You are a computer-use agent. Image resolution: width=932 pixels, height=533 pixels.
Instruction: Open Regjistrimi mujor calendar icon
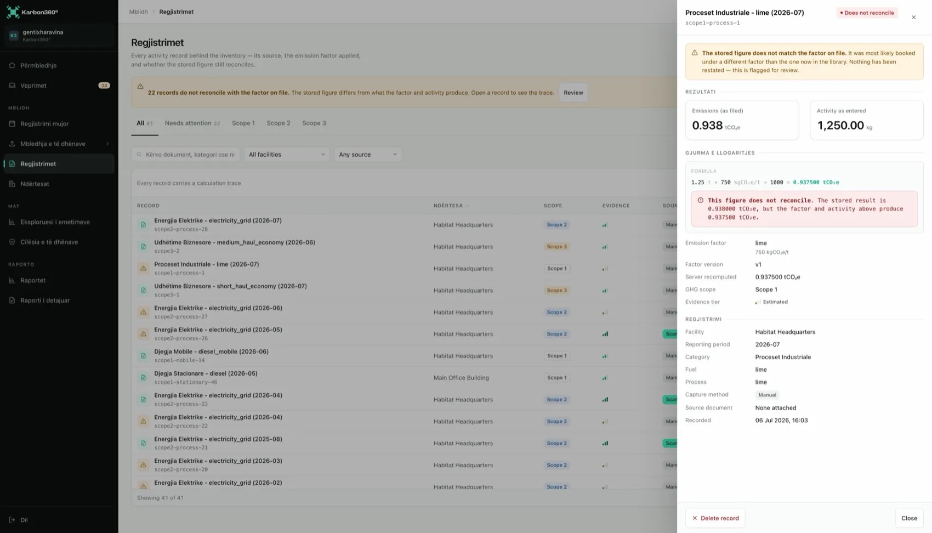pyautogui.click(x=12, y=124)
